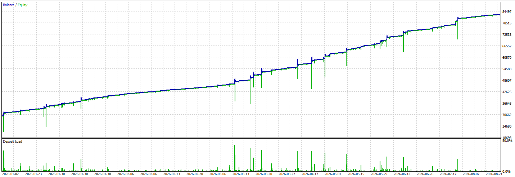Select the 60570 y-axis value

pos(507,57)
